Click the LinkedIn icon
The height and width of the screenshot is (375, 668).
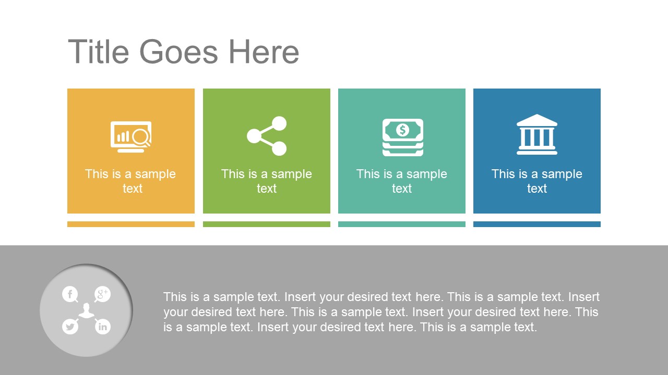(x=103, y=327)
